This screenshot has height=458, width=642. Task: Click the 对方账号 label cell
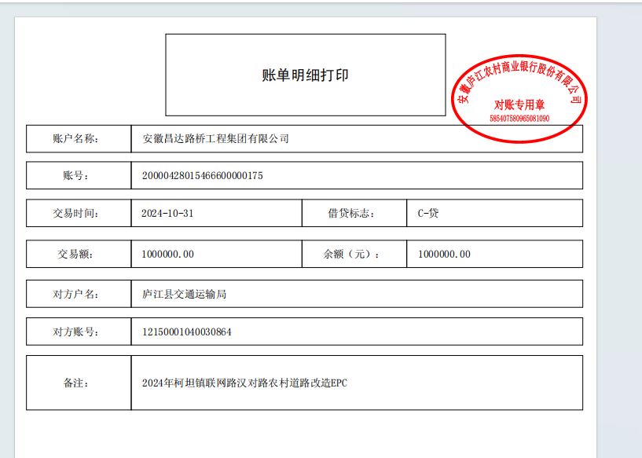tap(79, 332)
